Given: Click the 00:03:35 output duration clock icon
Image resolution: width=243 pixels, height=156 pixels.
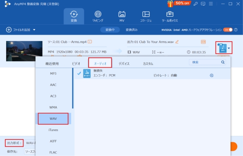Looking at the screenshot, I should point(188,52).
